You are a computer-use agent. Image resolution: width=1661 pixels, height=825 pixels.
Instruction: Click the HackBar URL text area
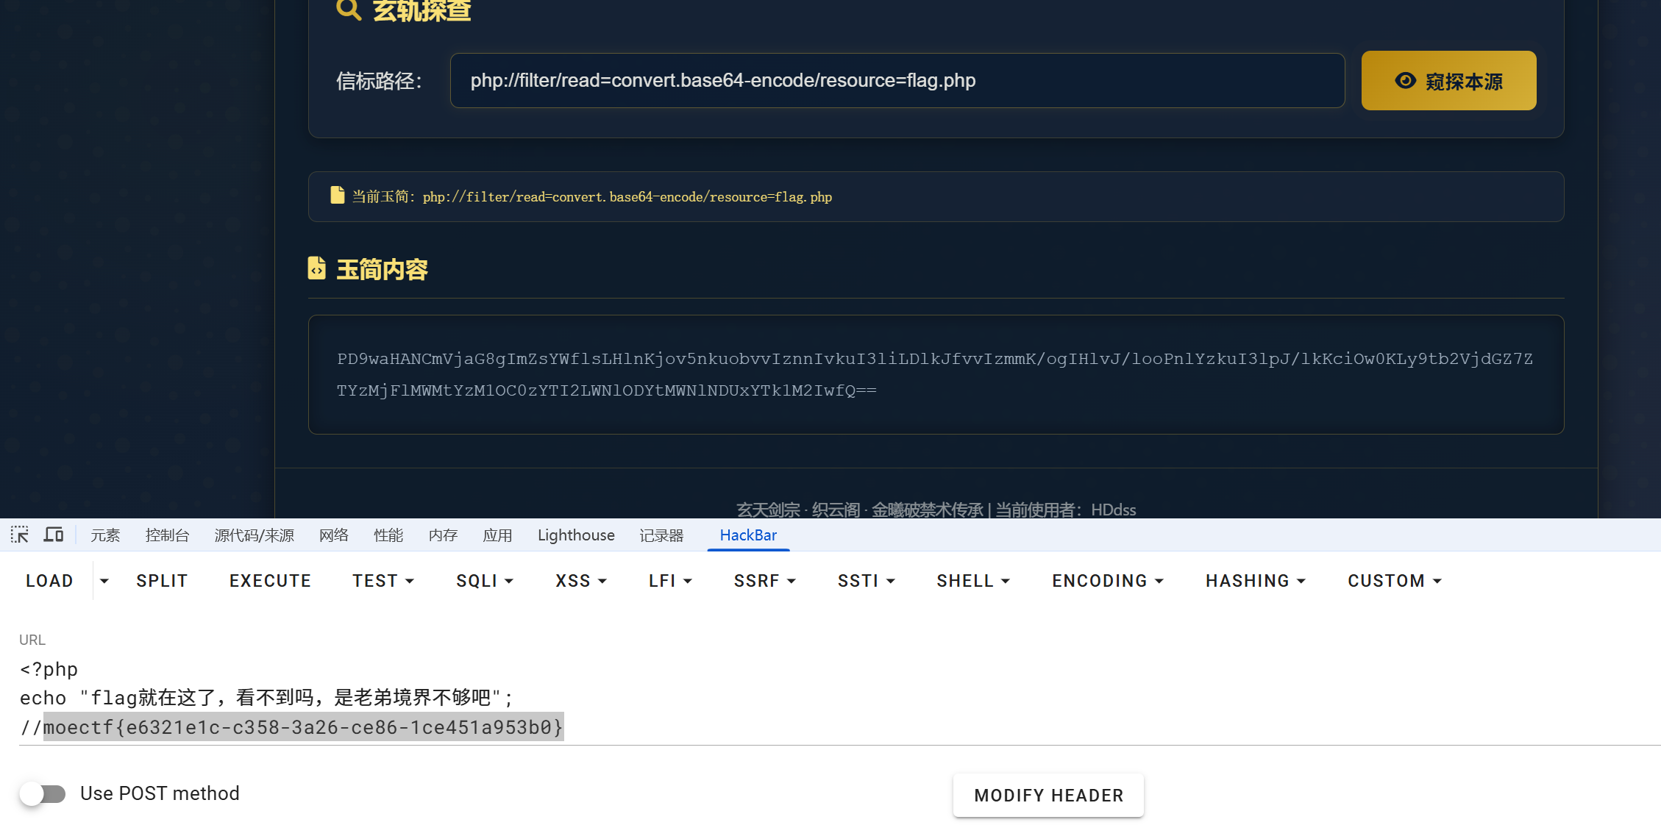click(x=809, y=698)
